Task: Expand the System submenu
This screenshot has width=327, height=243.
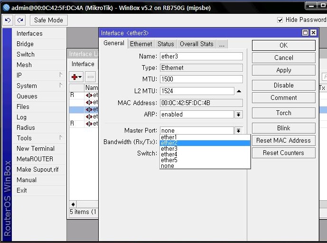Action: click(x=61, y=85)
